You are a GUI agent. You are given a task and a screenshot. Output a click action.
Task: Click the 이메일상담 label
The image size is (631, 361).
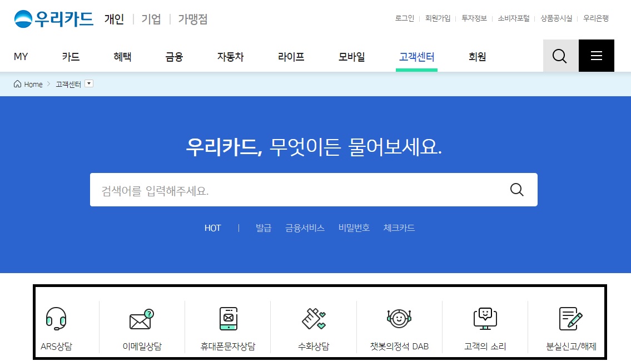142,346
